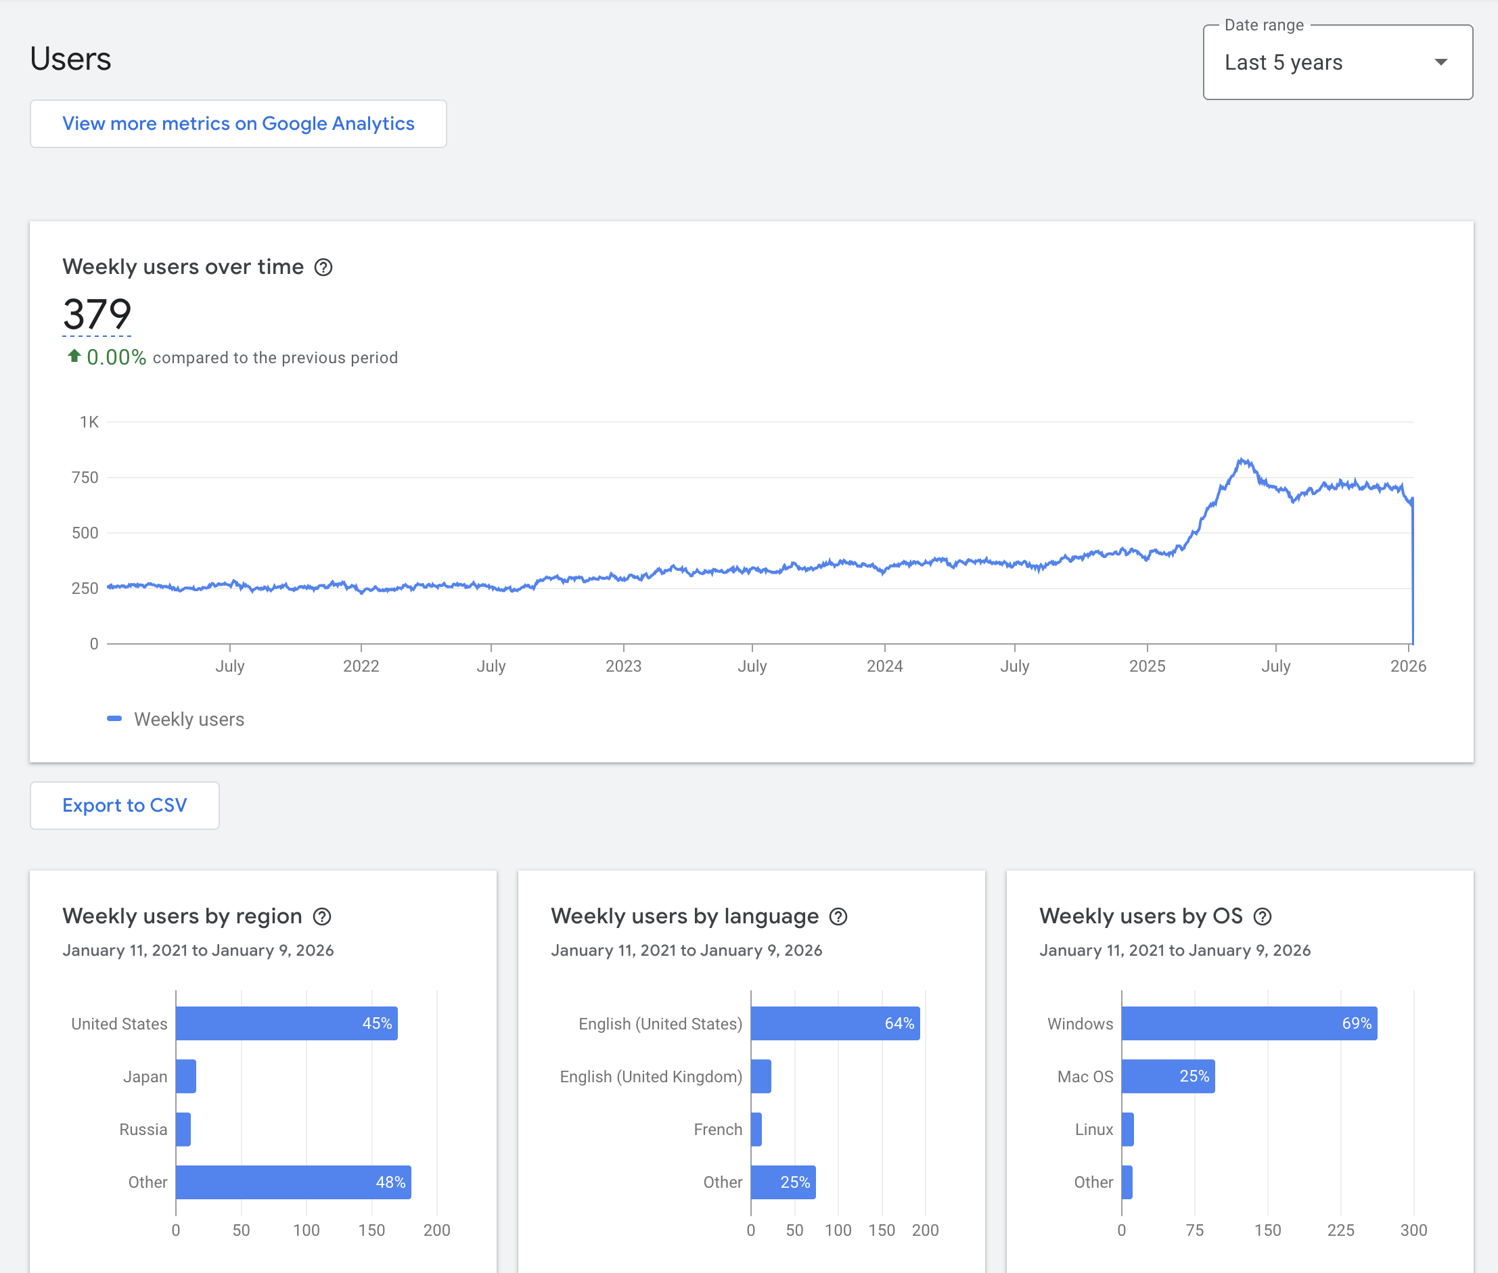Click the 2024 label on the timeline axis
1498x1273 pixels.
885,666
